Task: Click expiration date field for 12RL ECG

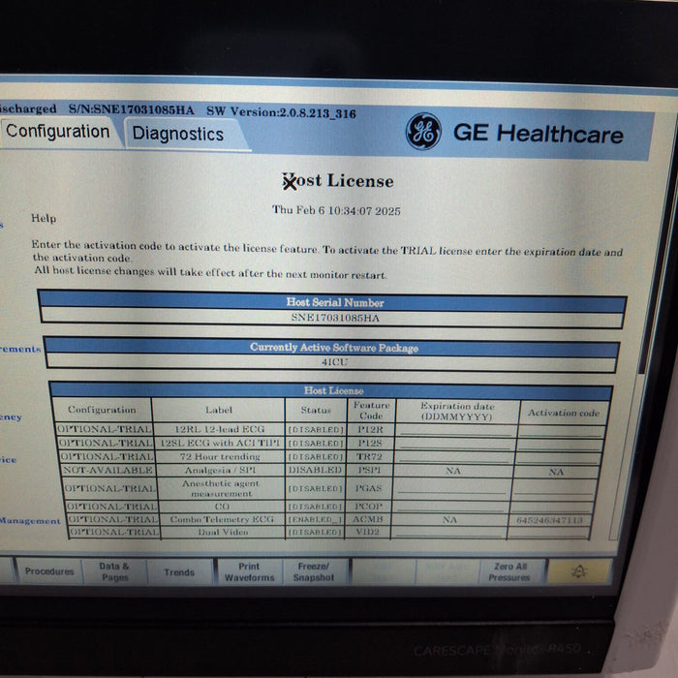Action: (457, 430)
